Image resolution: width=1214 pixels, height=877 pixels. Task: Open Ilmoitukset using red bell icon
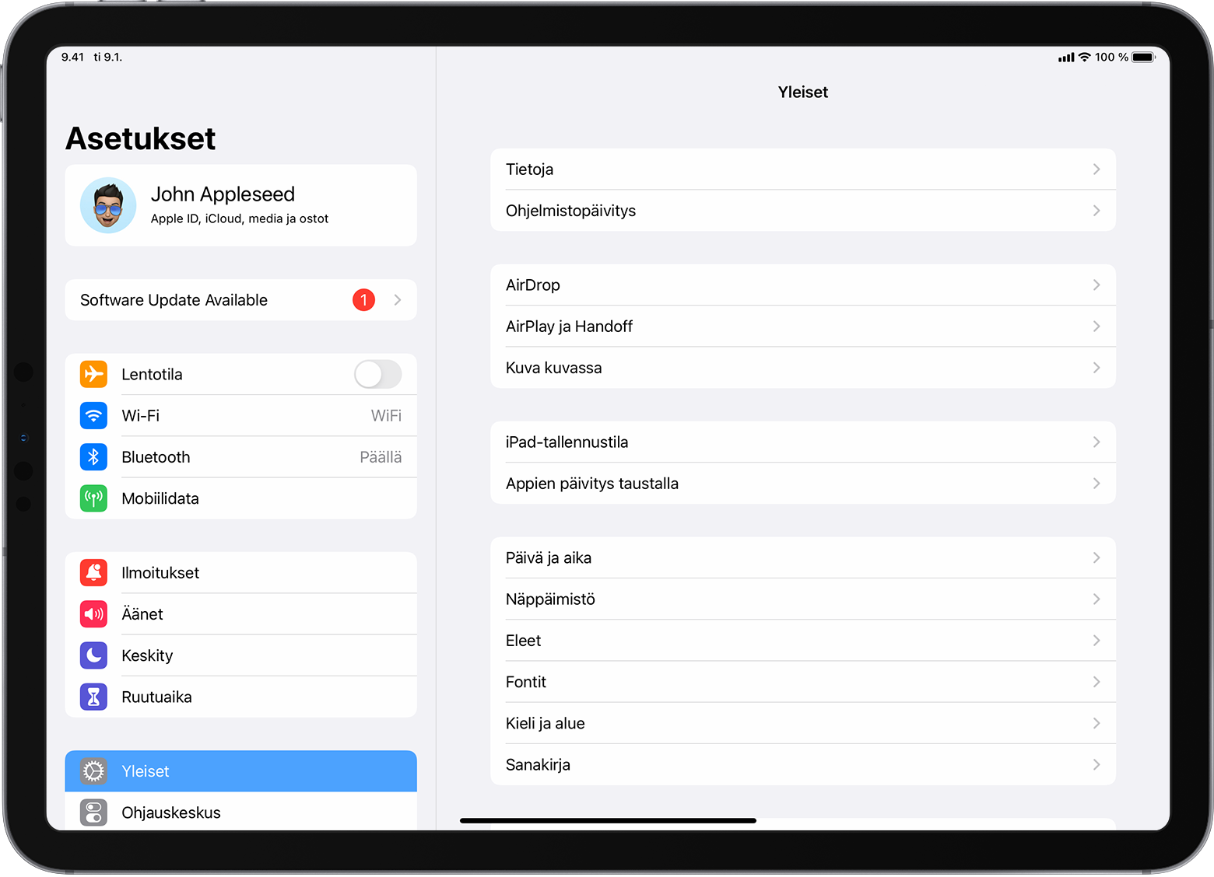(93, 573)
